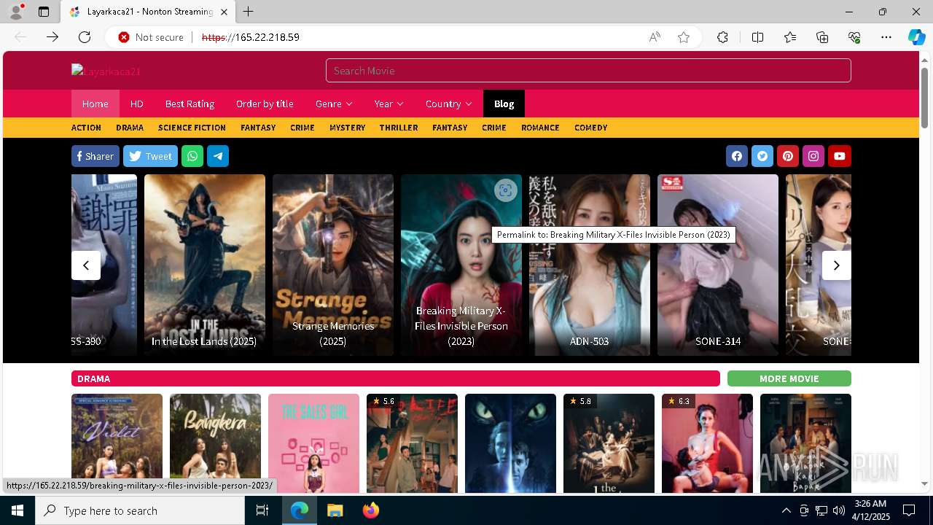Browse the MYSTERY genre link
The image size is (933, 525).
(347, 128)
